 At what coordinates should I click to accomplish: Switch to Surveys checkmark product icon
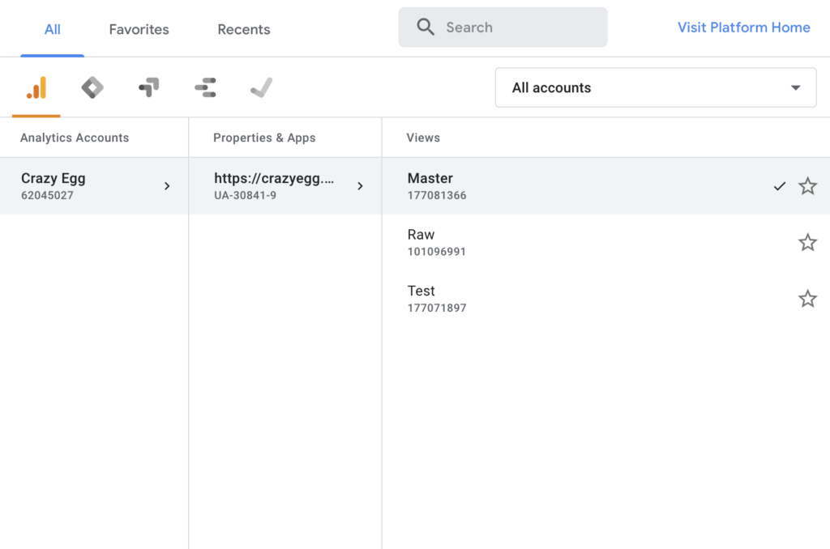(x=261, y=87)
